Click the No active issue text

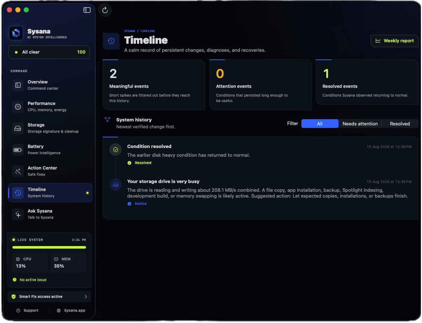coord(33,280)
